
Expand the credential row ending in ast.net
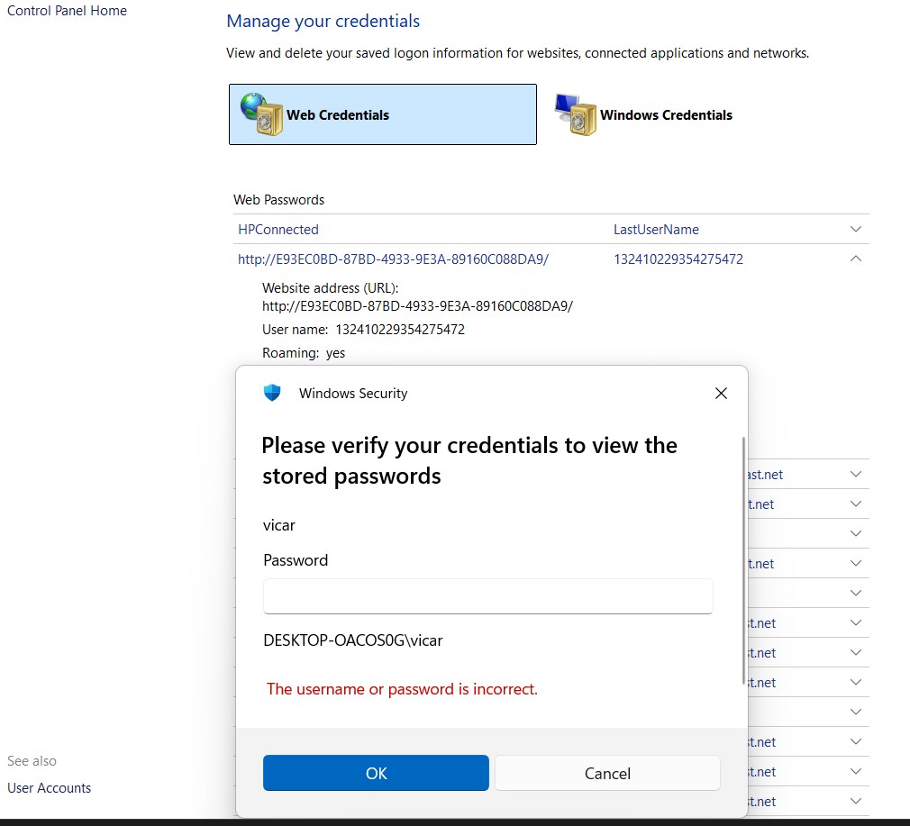tap(855, 474)
